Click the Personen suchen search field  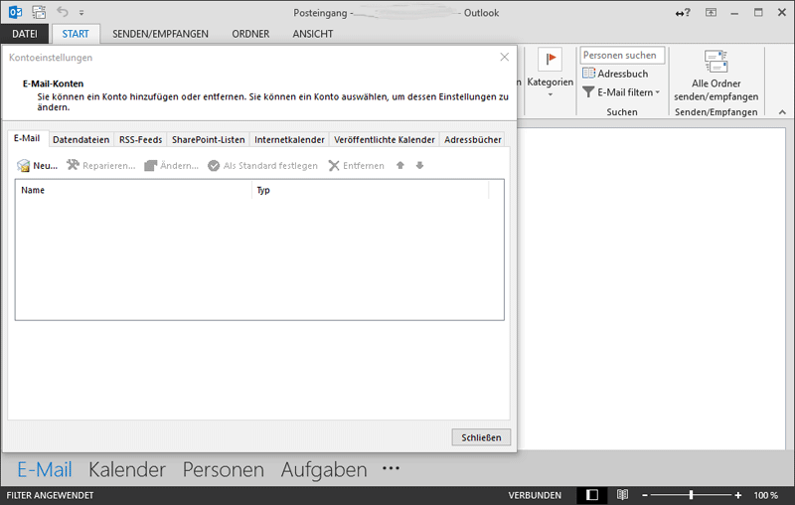click(x=622, y=56)
